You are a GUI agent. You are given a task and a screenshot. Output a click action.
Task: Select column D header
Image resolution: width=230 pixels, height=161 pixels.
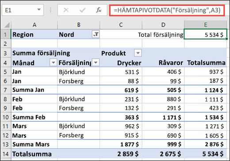(163, 25)
